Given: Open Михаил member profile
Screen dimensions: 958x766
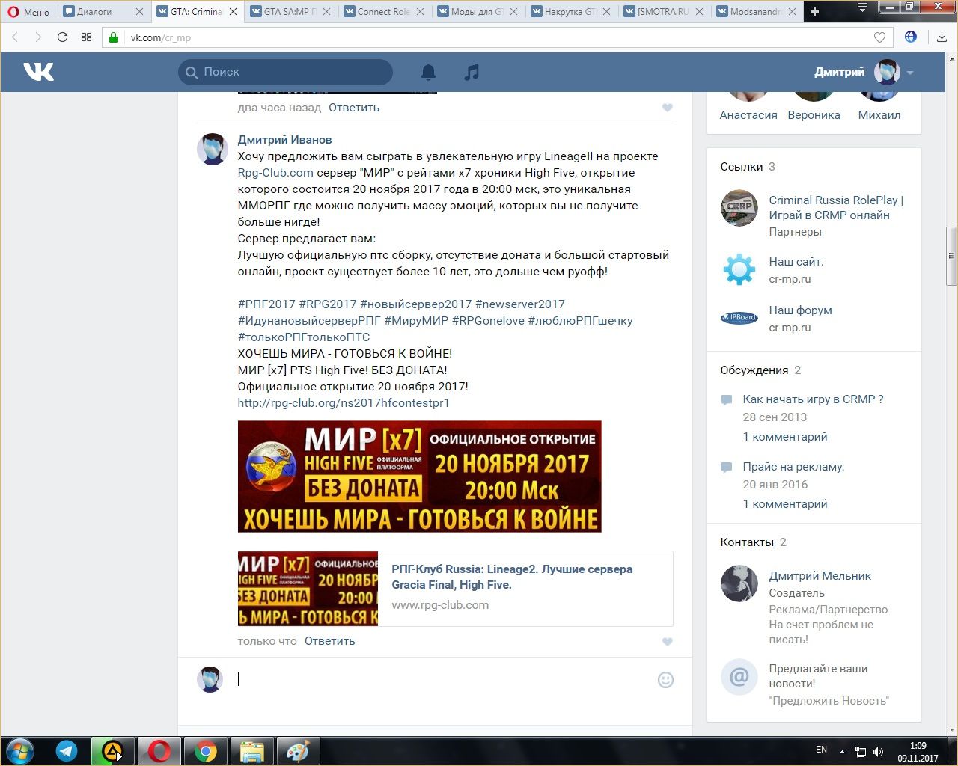Looking at the screenshot, I should (879, 115).
